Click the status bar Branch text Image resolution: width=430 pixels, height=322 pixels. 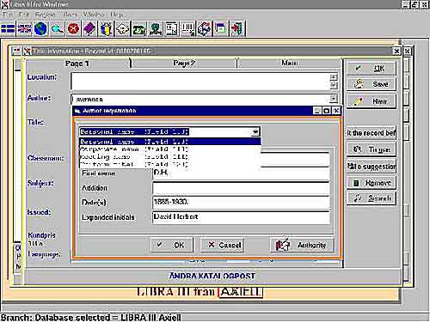91,318
